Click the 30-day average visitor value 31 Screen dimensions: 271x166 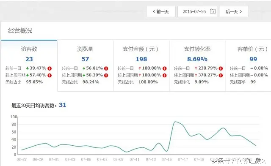63,105
